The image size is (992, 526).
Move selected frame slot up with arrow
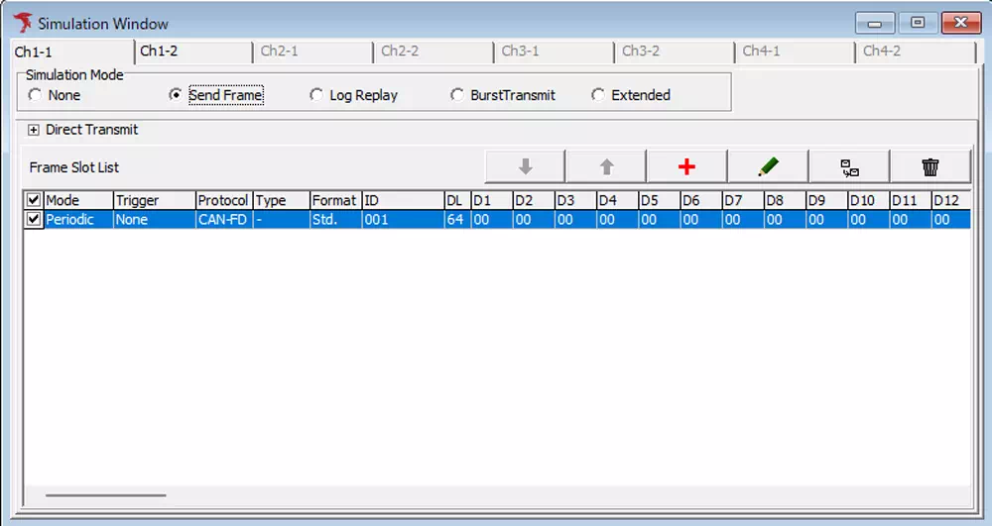[606, 167]
